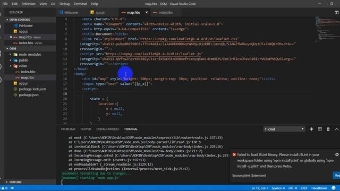Viewport: 340px width, 191px height.
Task: Change indentation via 'Spaces: 4'
Action: click(278, 188)
